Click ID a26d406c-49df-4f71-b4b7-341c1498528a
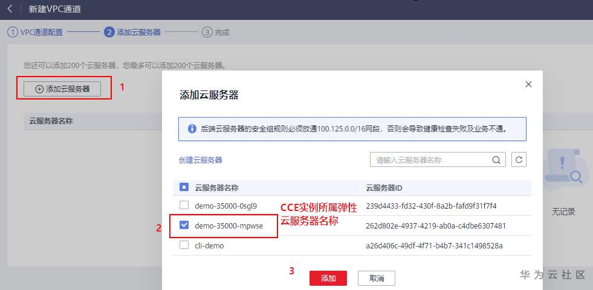Viewport: 593px width, 290px height. (x=434, y=245)
